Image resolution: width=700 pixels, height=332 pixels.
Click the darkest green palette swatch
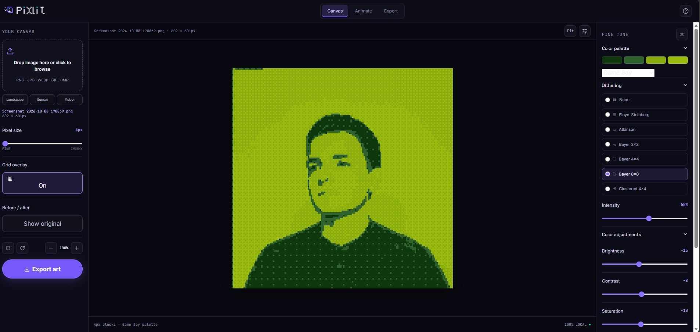coord(612,60)
